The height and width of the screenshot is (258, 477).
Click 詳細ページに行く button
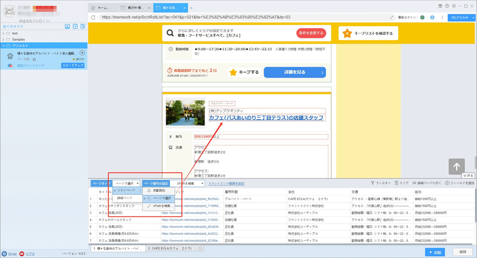[x=427, y=183]
